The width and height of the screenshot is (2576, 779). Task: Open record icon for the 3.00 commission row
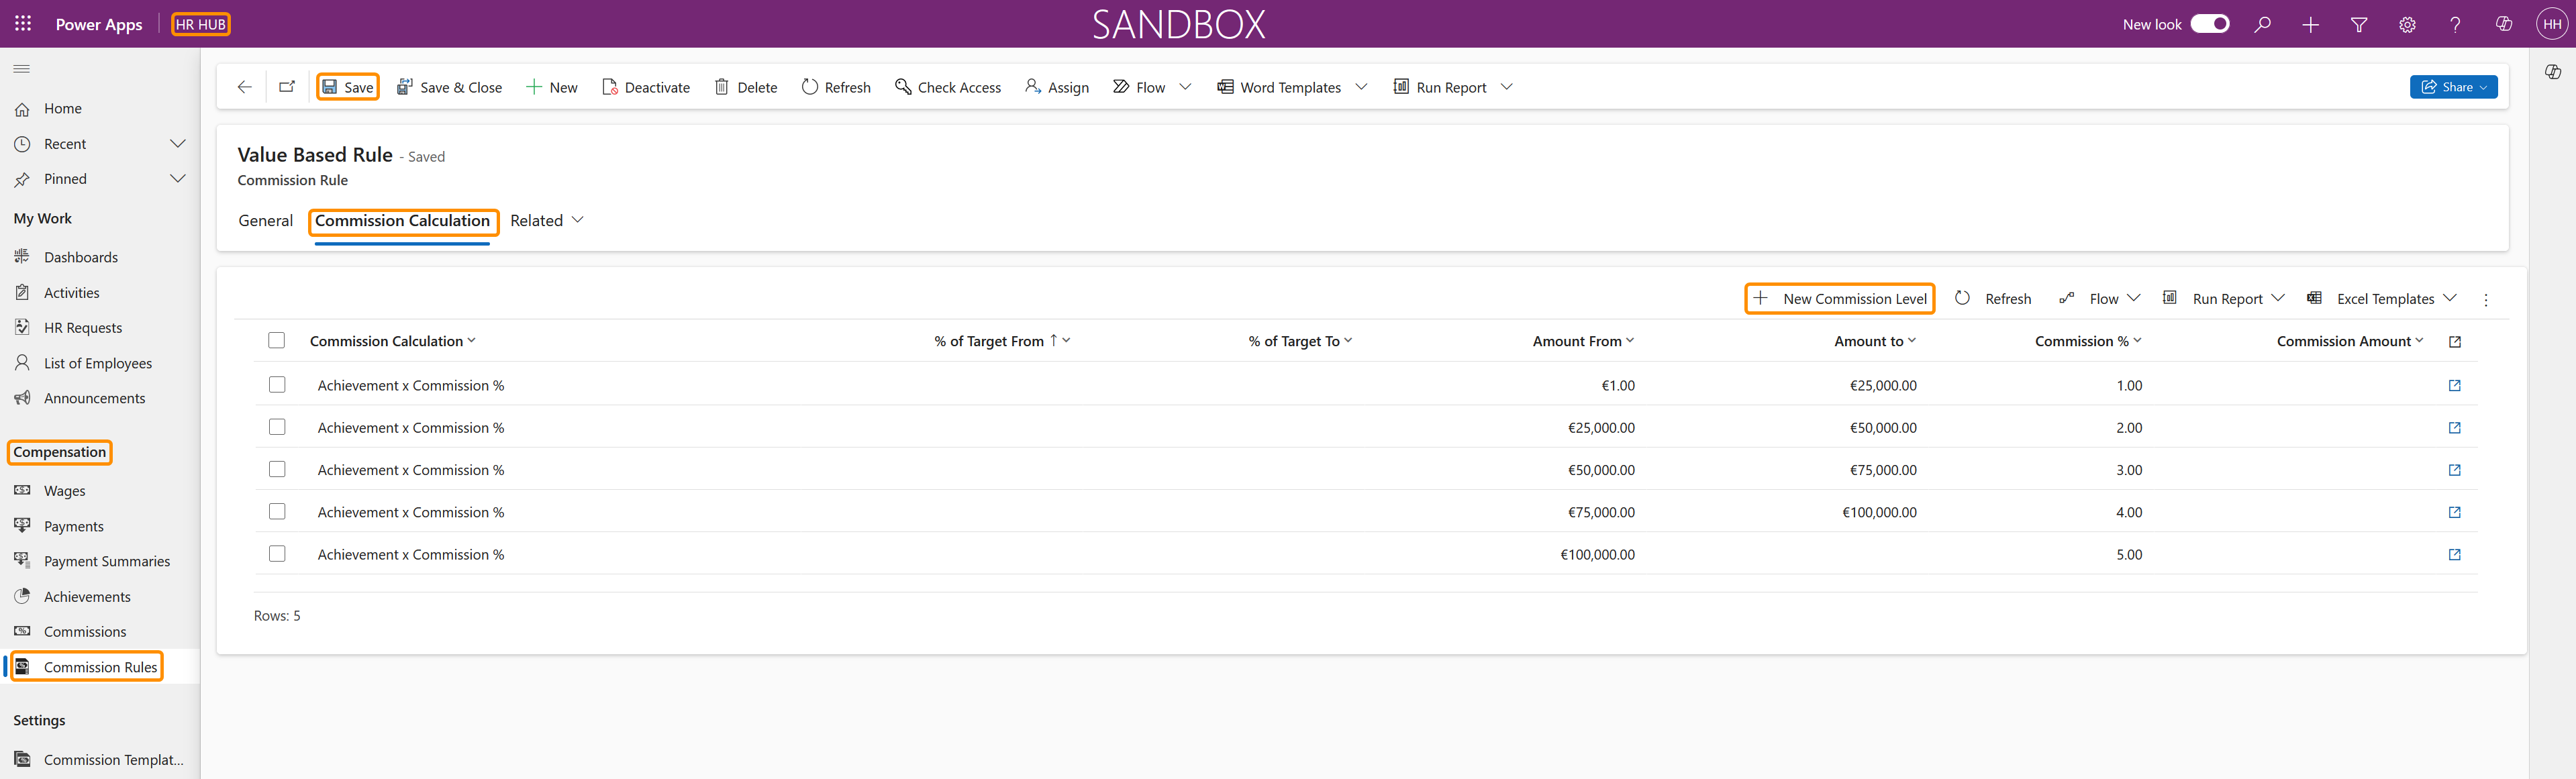(2454, 470)
